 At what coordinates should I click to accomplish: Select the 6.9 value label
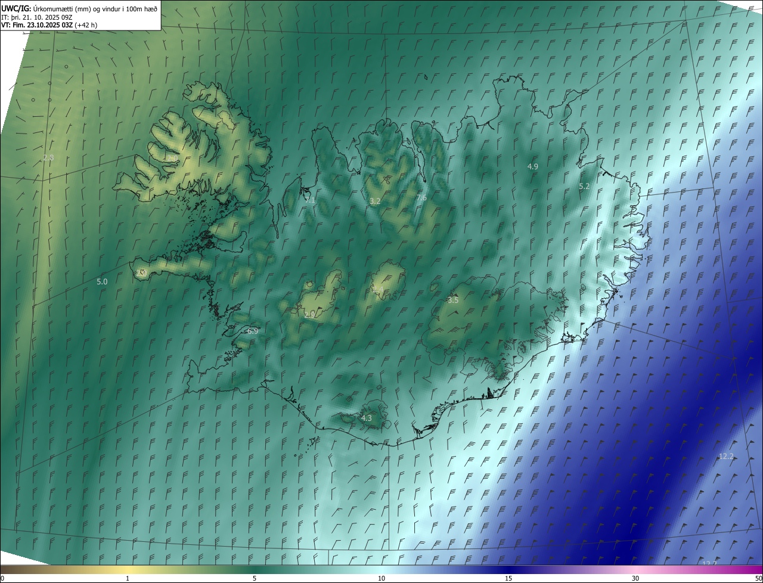[252, 331]
